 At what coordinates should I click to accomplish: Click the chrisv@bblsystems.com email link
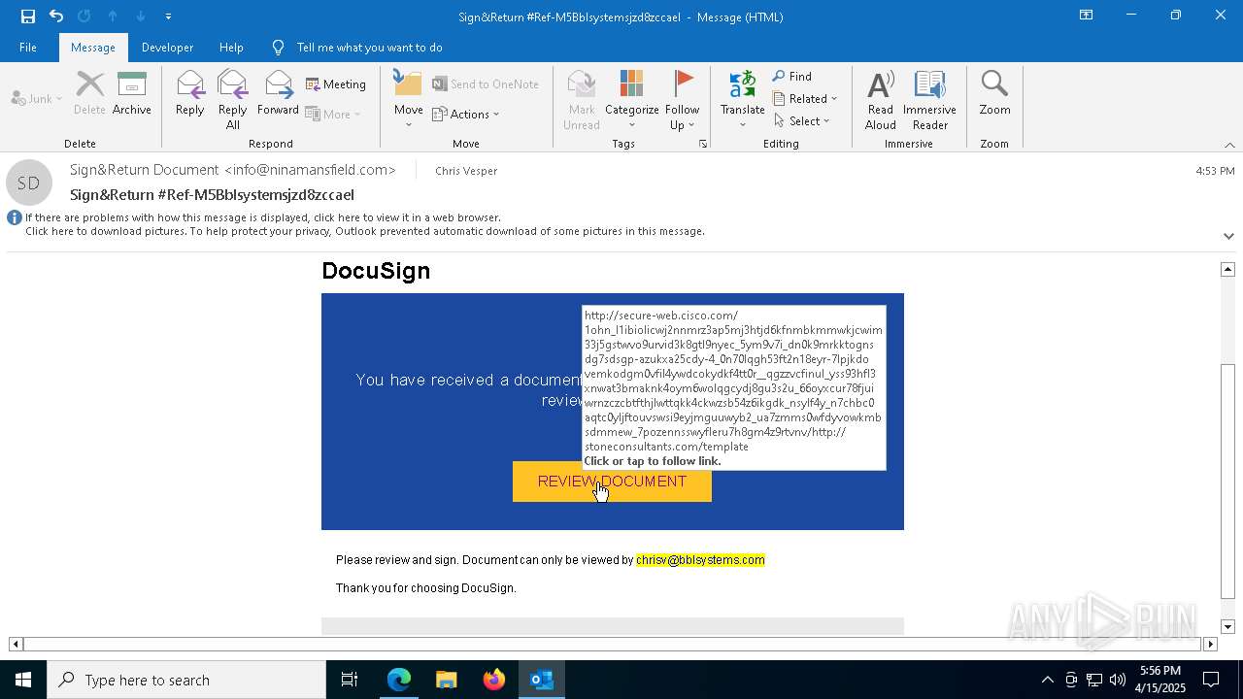click(x=700, y=560)
